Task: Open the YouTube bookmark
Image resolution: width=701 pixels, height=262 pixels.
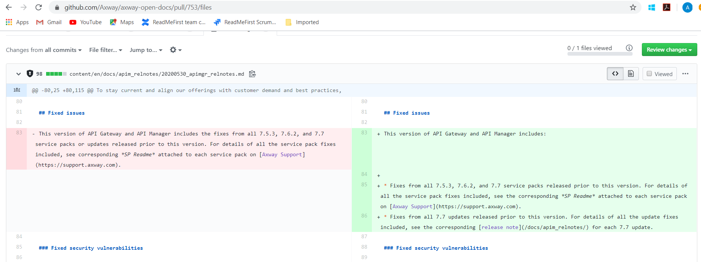Action: [x=86, y=22]
